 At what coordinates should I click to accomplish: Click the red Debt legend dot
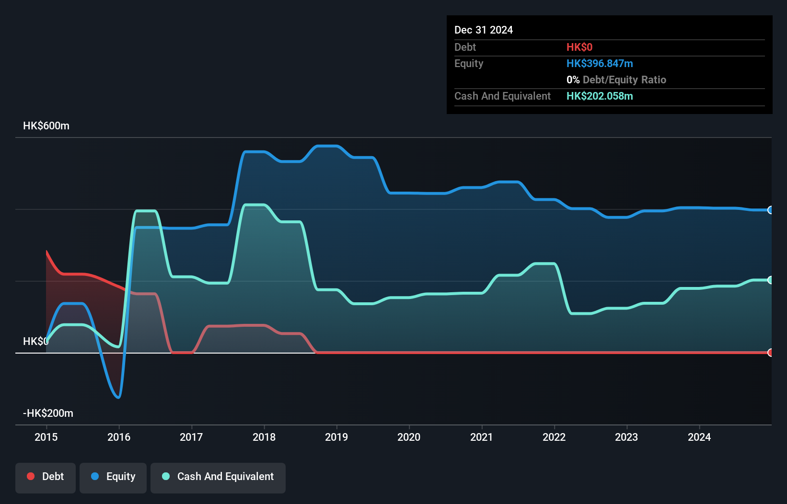[x=31, y=476]
